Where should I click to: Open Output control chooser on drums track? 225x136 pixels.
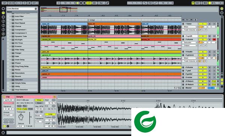point(189,45)
